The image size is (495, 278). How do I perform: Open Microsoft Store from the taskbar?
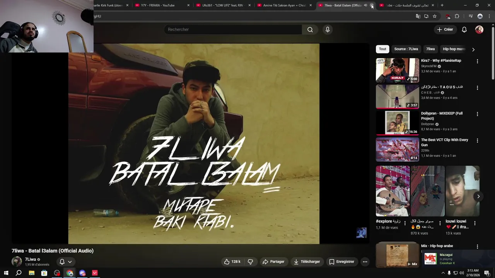(x=44, y=273)
